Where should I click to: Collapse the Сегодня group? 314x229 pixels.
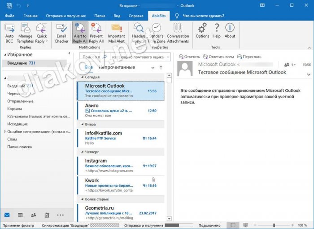point(82,77)
